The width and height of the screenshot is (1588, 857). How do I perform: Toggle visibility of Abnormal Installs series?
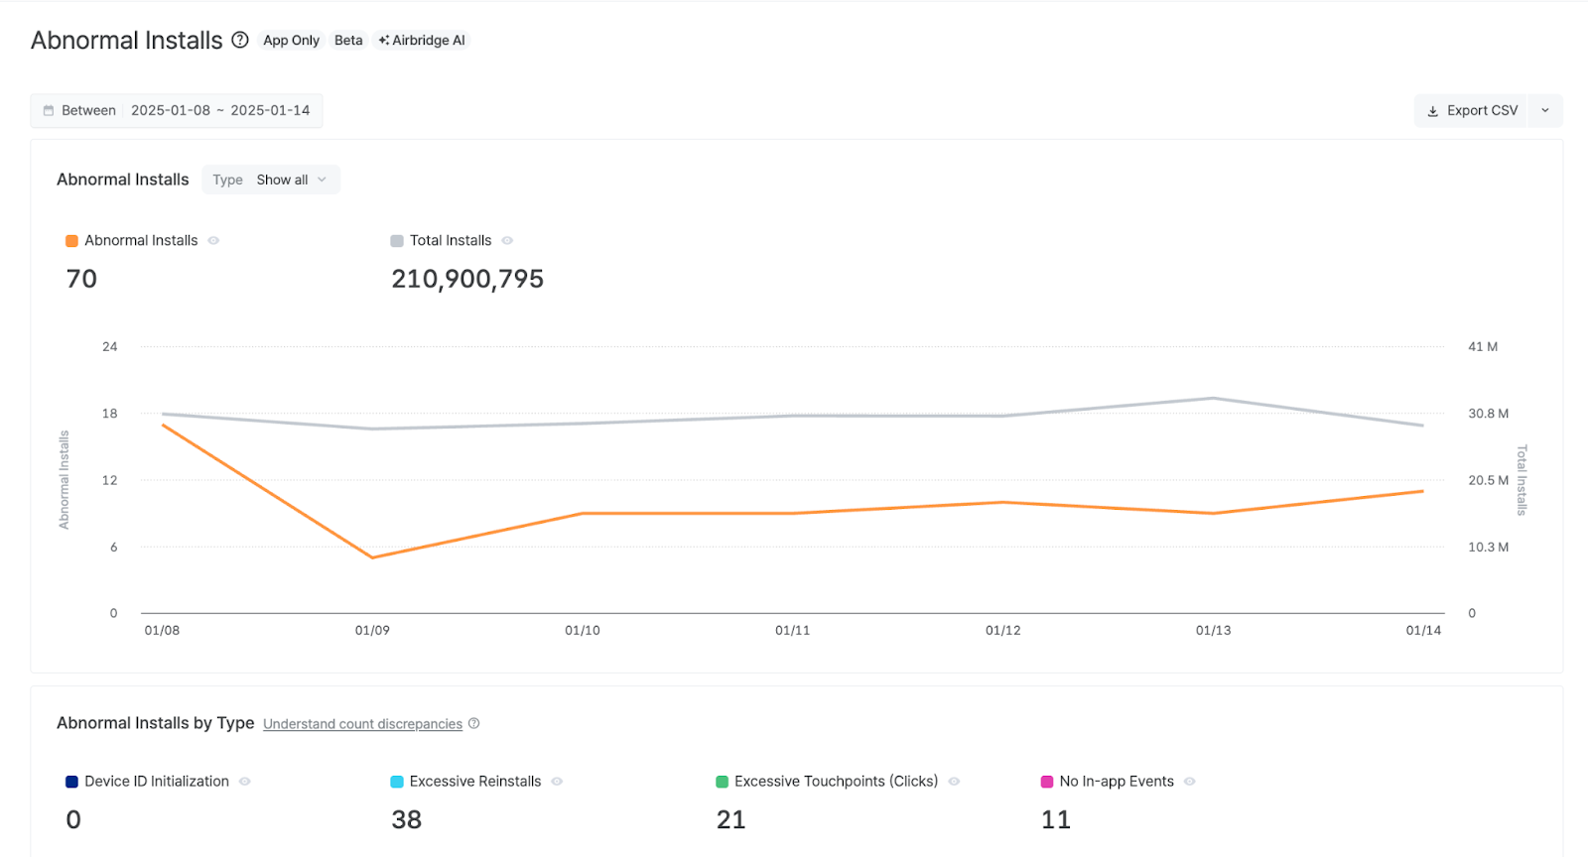point(213,241)
